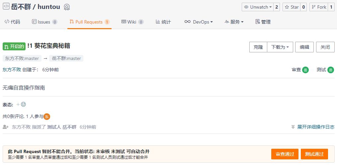Click the 东方不败:master source branch label
Screen dimensions: 337x165
22,58
